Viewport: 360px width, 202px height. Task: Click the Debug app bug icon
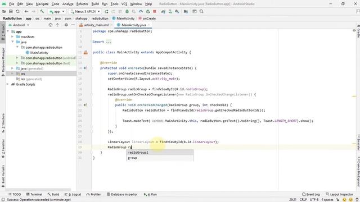coord(127,11)
